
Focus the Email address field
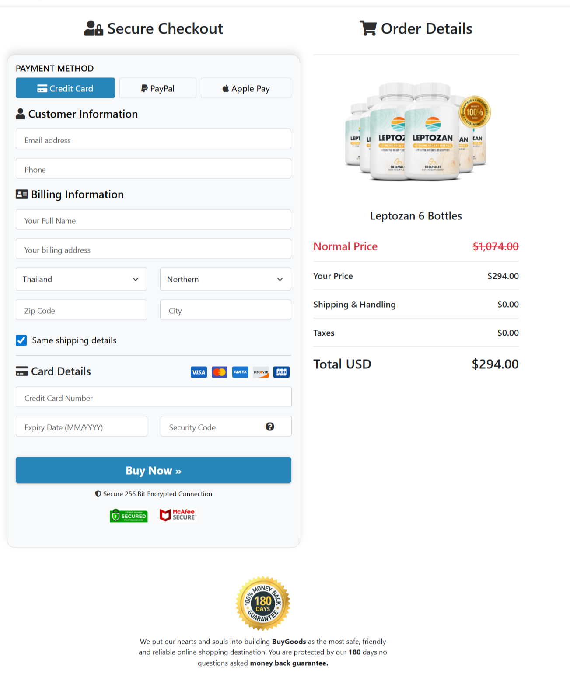tap(154, 140)
